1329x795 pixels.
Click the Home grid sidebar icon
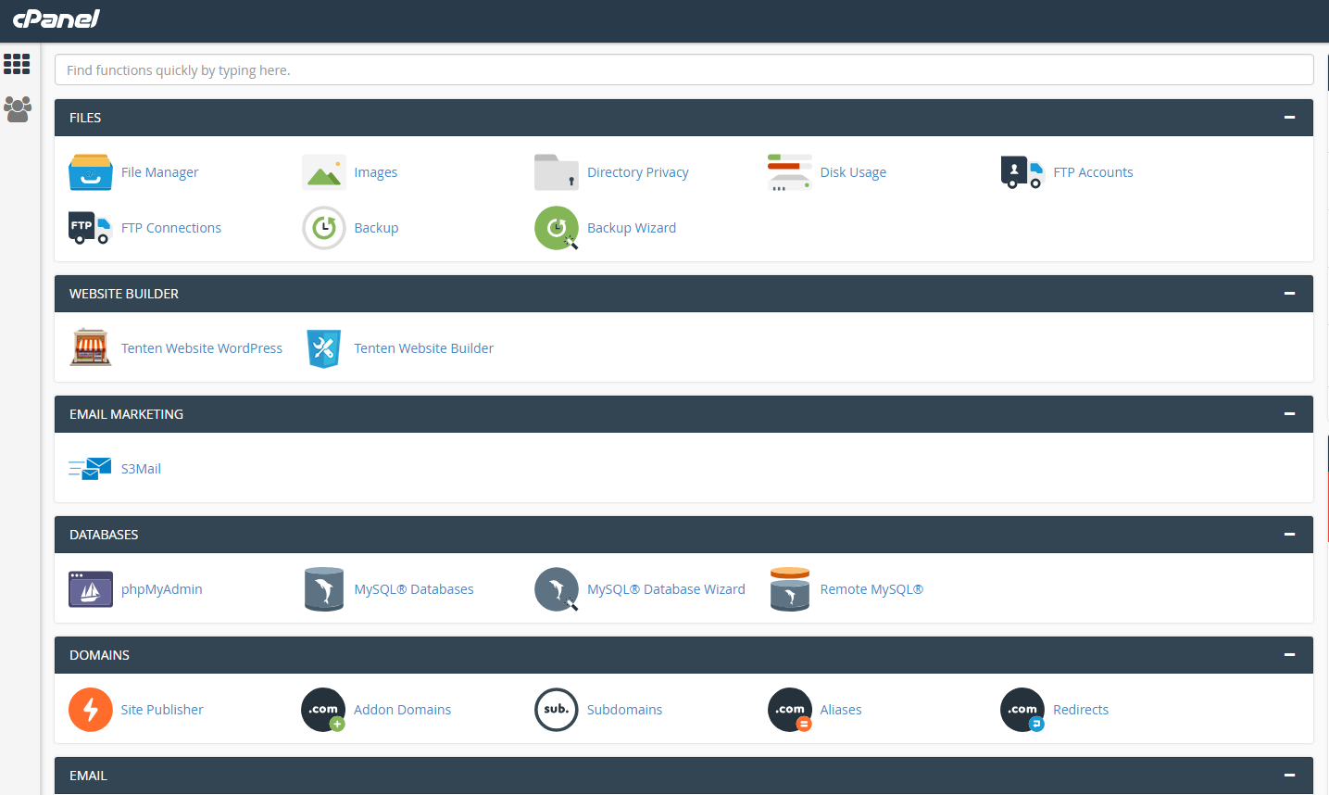point(17,64)
